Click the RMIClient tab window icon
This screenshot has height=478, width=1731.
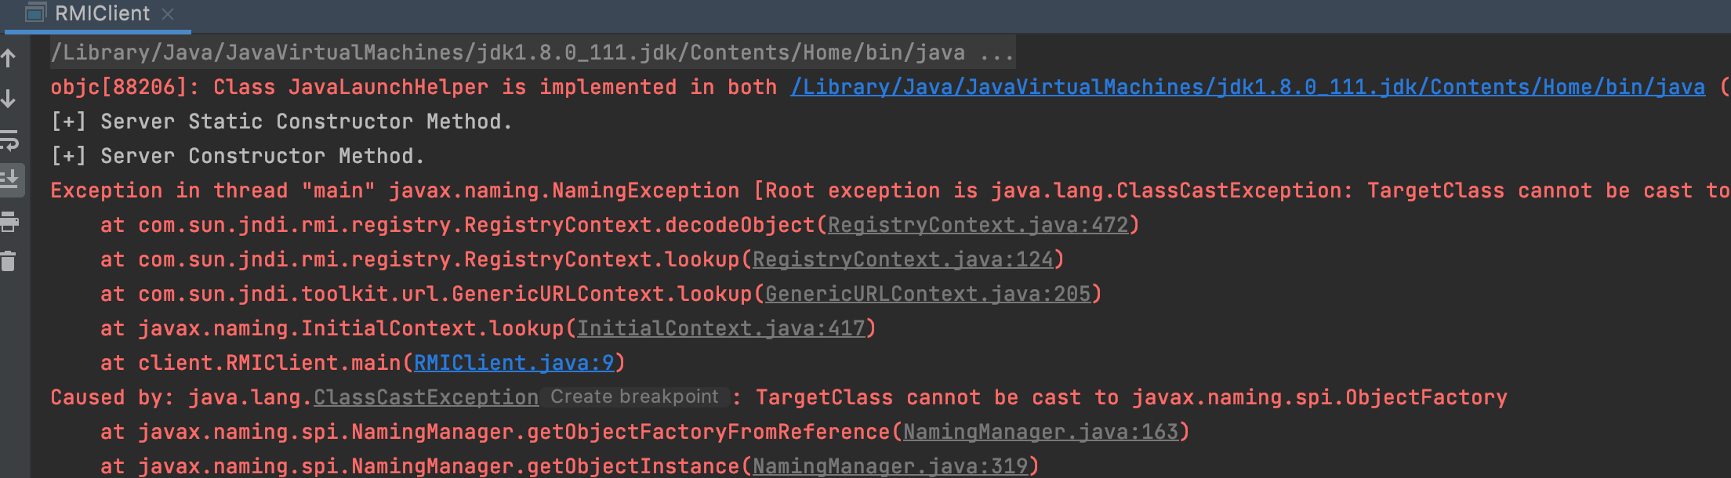pos(36,13)
